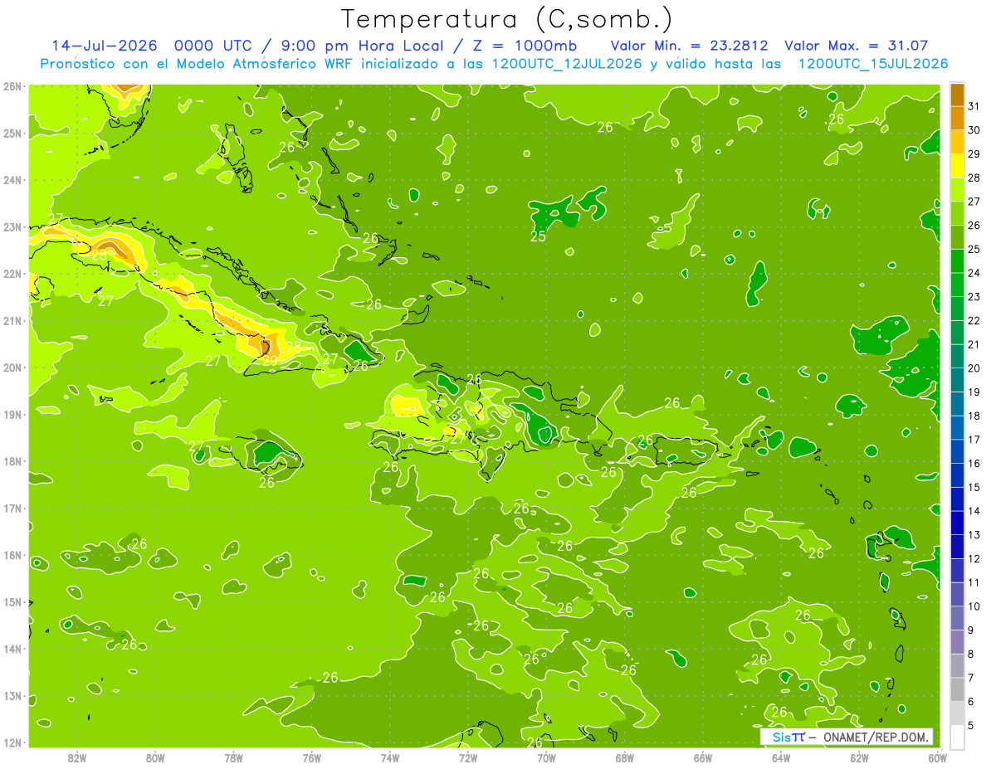Screen dimensions: 996x769
Task: Click the '20N' latitude axis label
Action: [12, 367]
